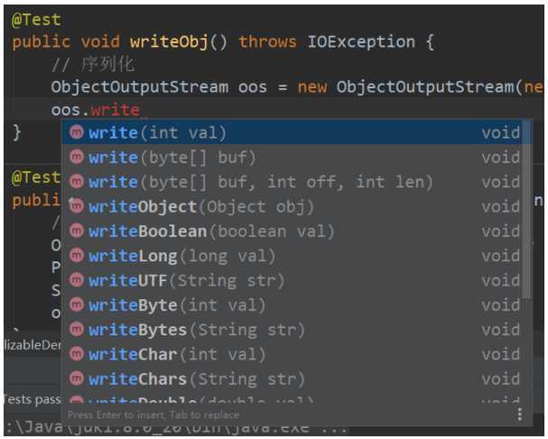This screenshot has width=548, height=439.
Task: Click method icon beside writeChars suggestion
Action: [77, 379]
